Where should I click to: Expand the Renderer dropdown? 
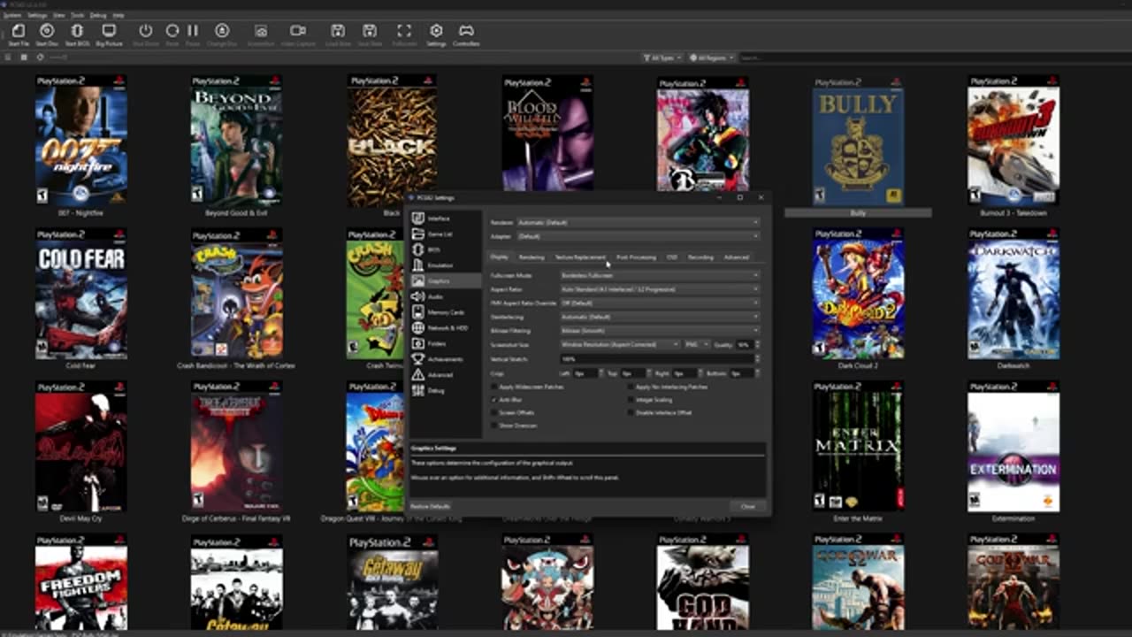tap(638, 223)
